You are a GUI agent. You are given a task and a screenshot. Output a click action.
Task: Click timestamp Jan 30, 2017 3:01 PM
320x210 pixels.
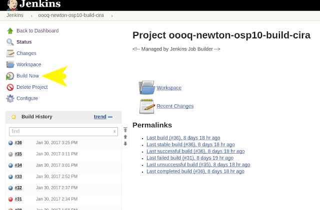click(x=56, y=165)
